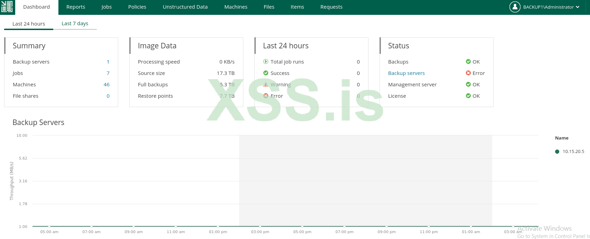Open the Dashboard tab
This screenshot has width=590, height=239.
click(37, 7)
